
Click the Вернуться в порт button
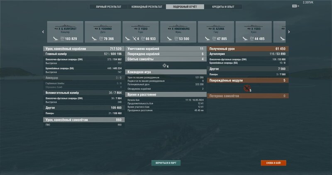(166, 163)
